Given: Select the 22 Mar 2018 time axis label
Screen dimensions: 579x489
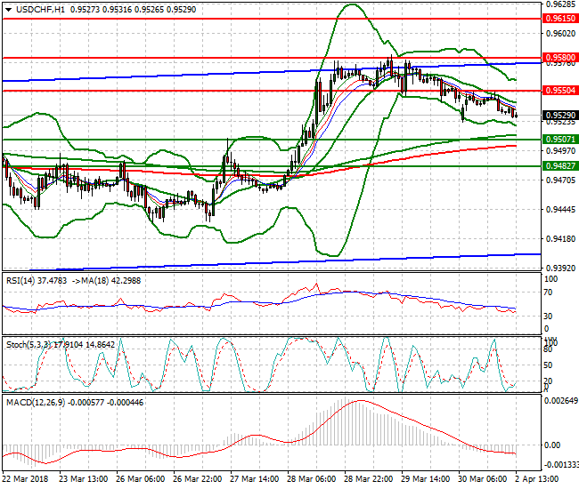Looking at the screenshot, I should (x=25, y=479).
